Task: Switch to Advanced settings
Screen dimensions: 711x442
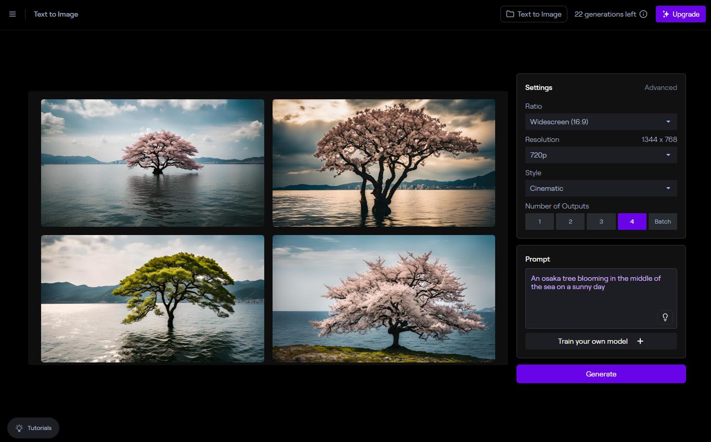Action: pos(661,87)
